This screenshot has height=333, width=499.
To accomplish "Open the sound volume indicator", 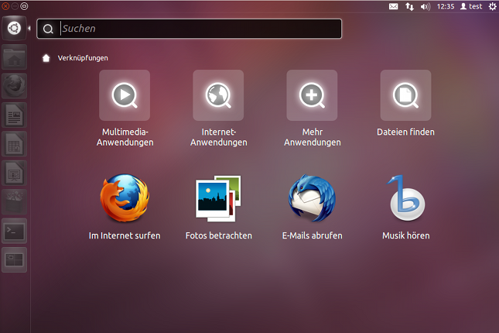I will point(426,6).
